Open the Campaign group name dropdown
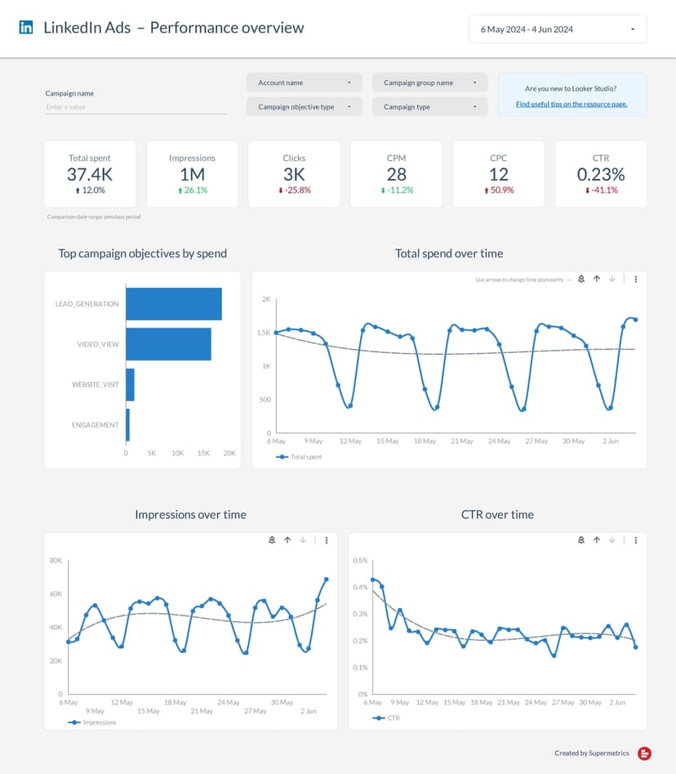 pyautogui.click(x=429, y=82)
